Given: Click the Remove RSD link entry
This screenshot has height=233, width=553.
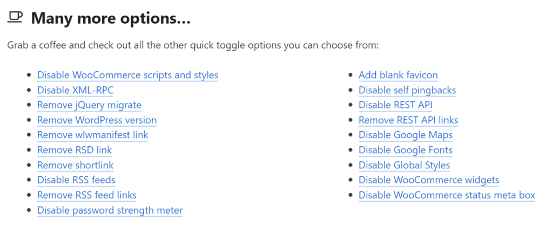Looking at the screenshot, I should 75,150.
